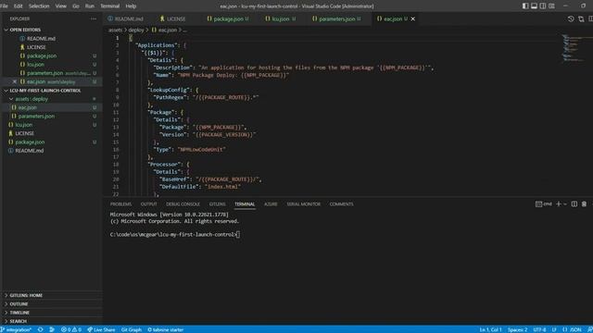Collapse the assets\deploy folder

(52, 99)
